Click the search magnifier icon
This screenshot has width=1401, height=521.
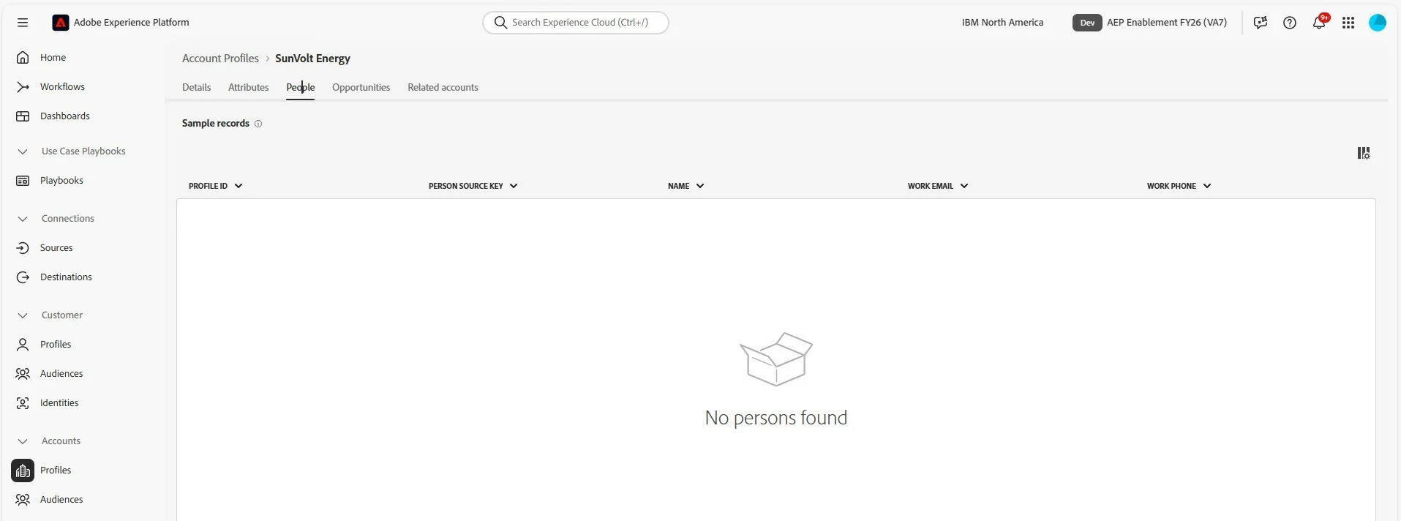(x=500, y=23)
